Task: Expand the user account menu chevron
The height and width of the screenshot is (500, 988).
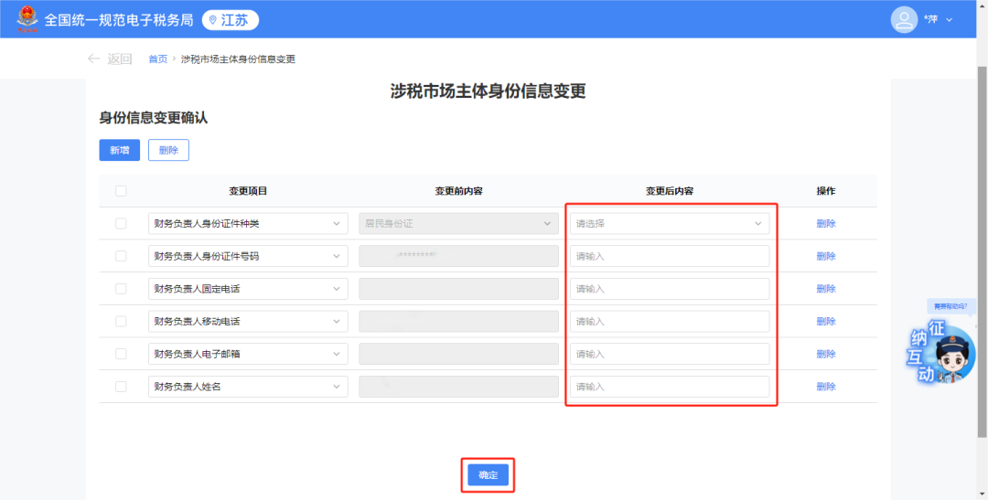Action: pos(949,20)
